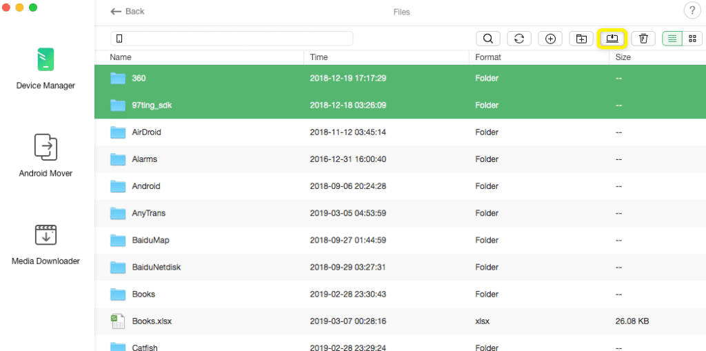Click the time 2018-11-12 03:45:14
The height and width of the screenshot is (351, 706).
click(348, 132)
